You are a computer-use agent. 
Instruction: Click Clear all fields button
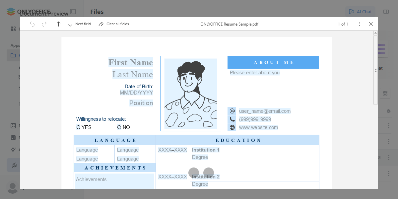114,24
